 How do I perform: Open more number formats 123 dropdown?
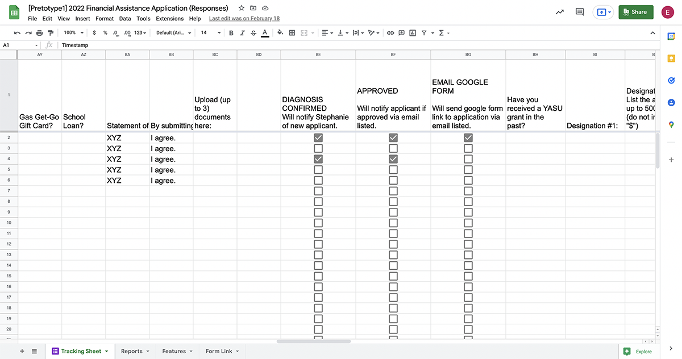[x=140, y=33]
